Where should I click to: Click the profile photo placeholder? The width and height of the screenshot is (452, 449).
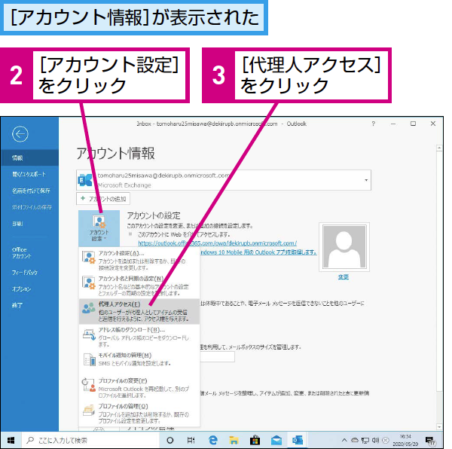point(344,247)
